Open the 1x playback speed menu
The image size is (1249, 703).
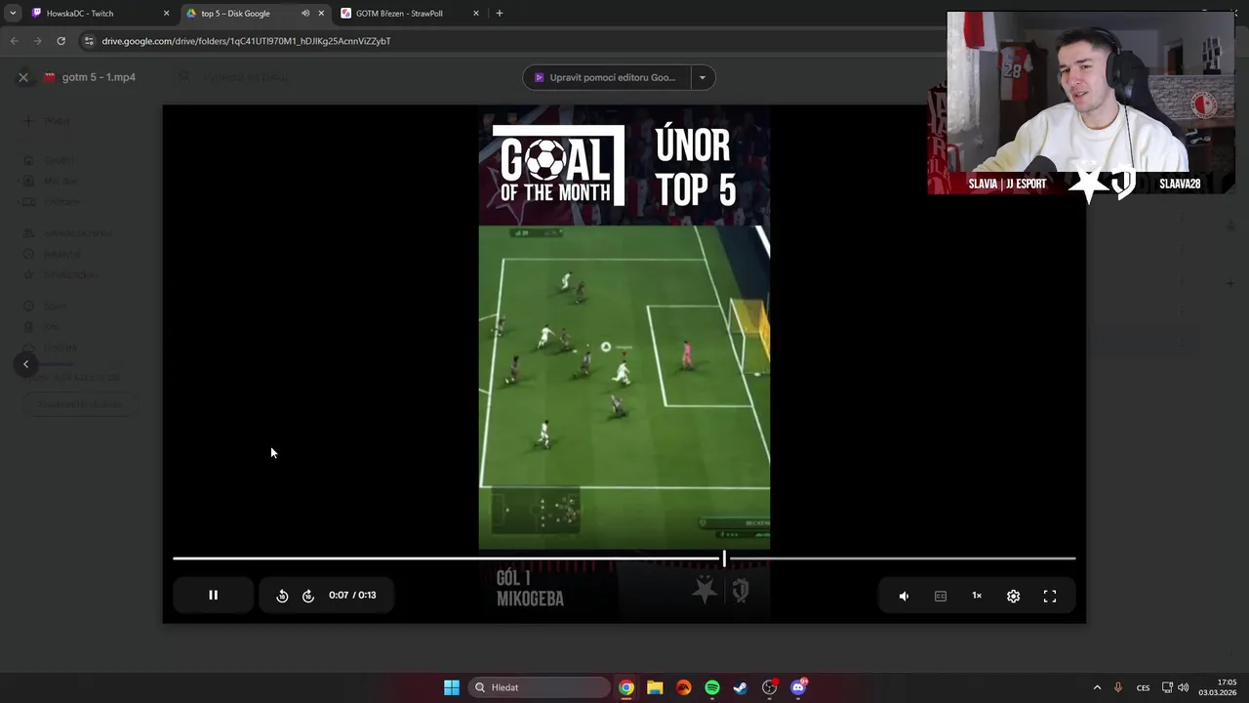[977, 596]
